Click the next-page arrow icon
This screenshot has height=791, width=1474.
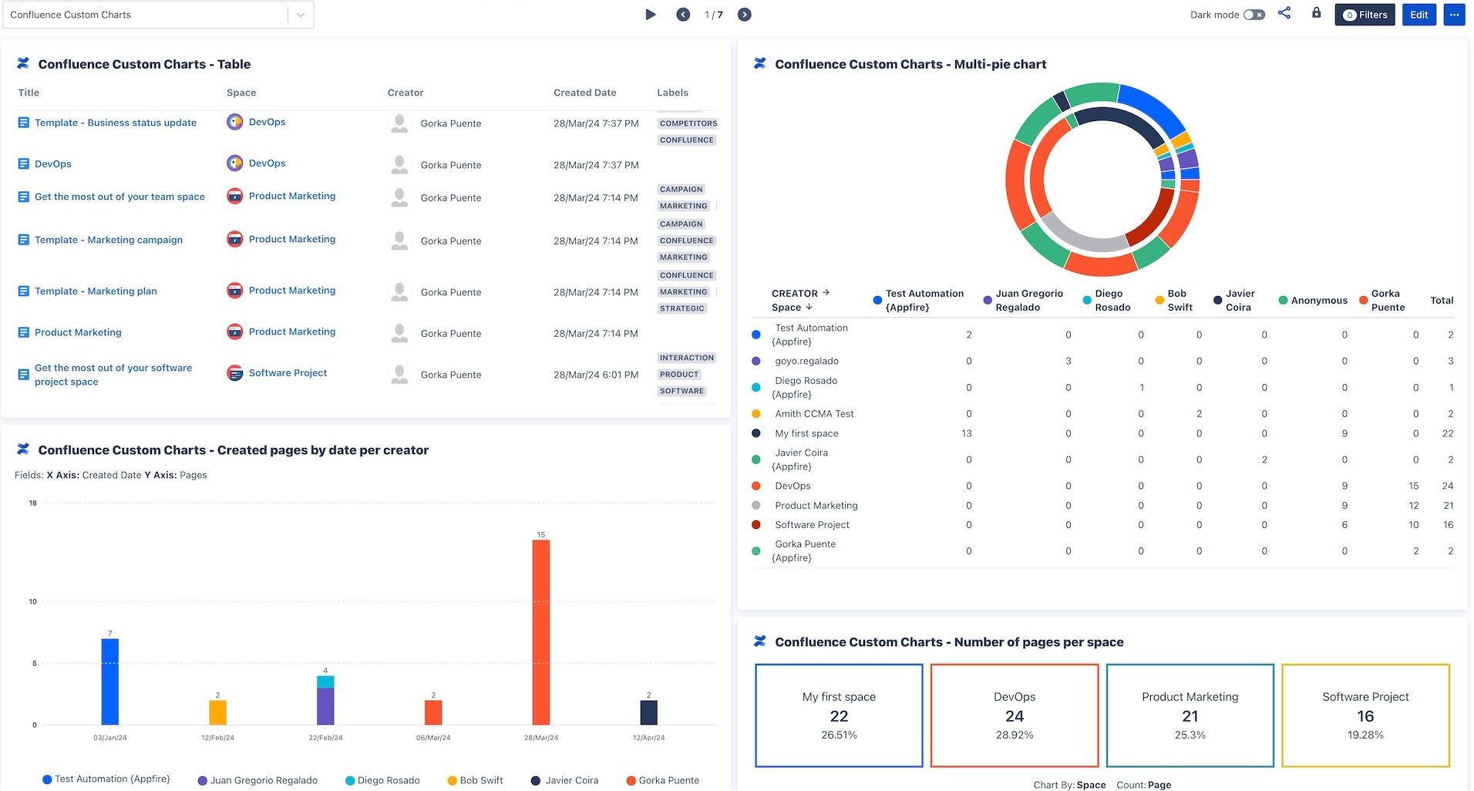click(743, 14)
